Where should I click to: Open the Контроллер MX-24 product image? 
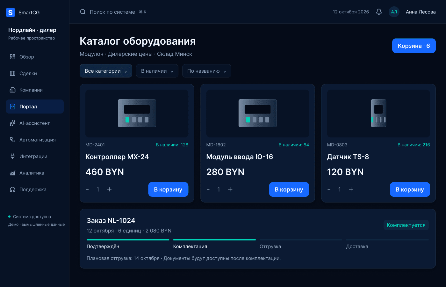pos(137,114)
